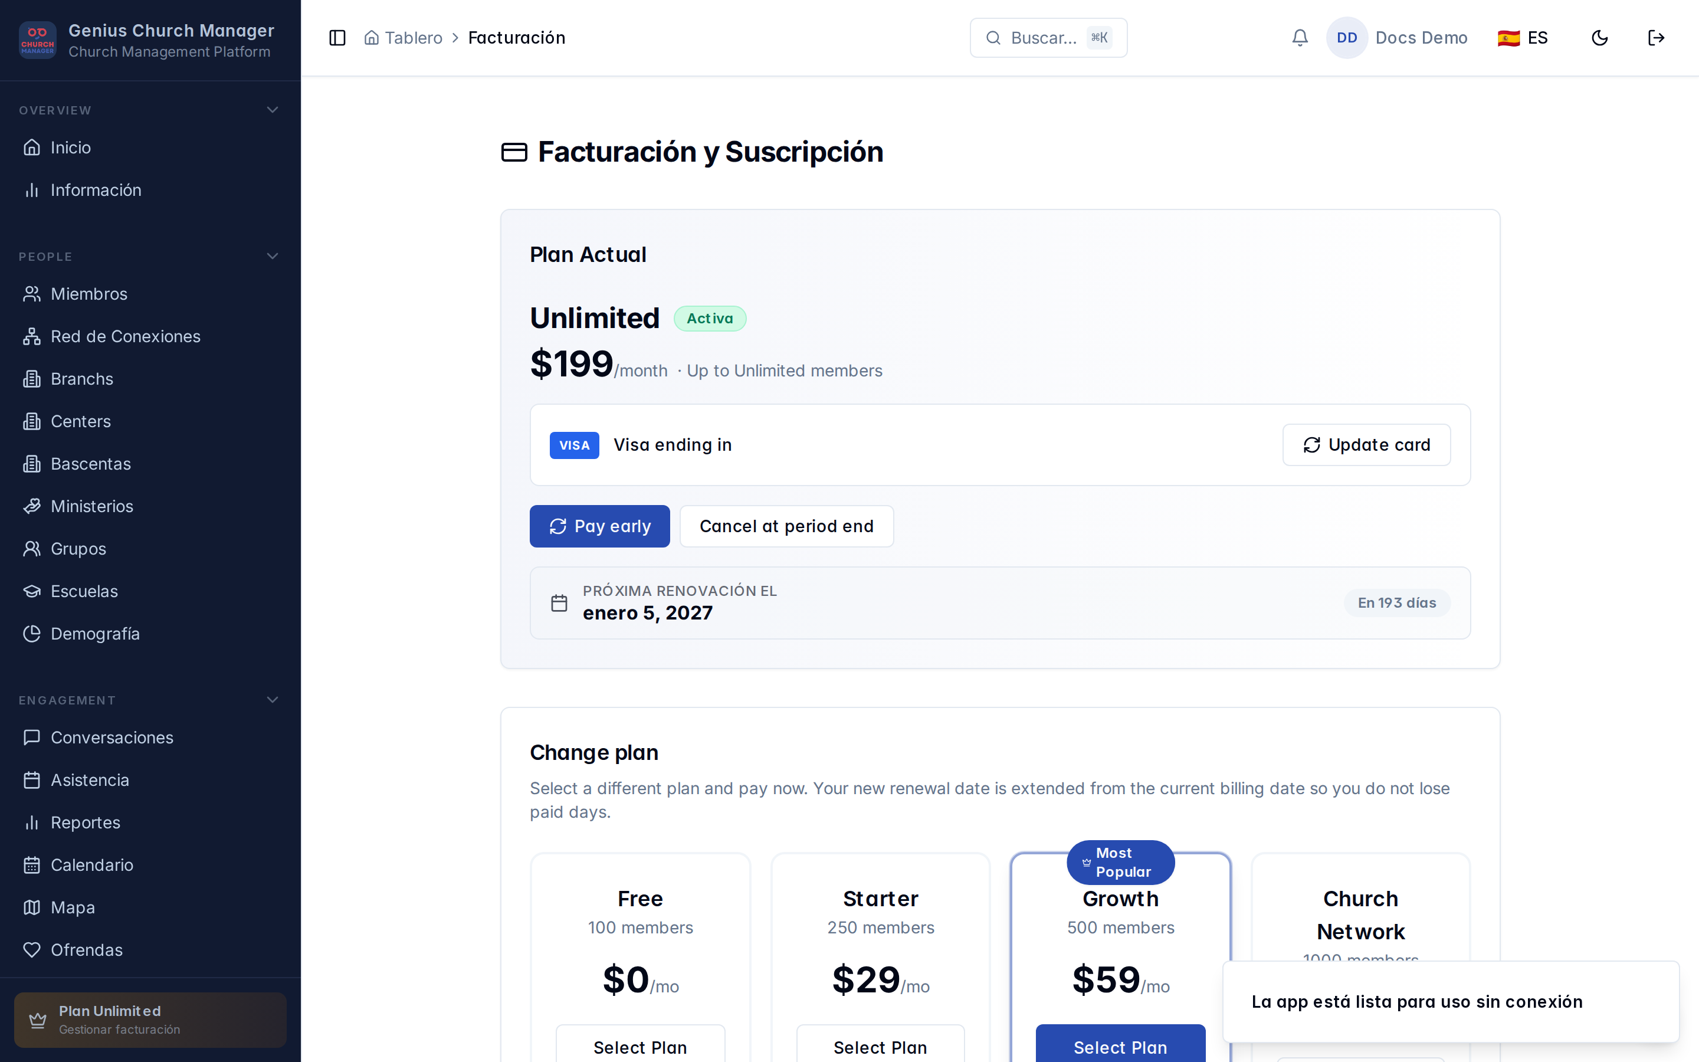Click the Update card button
Viewport: 1699px width, 1062px height.
tap(1366, 445)
